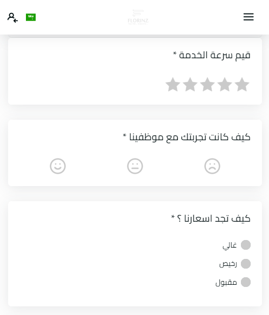Change language via Saudi flag icon

(x=31, y=17)
